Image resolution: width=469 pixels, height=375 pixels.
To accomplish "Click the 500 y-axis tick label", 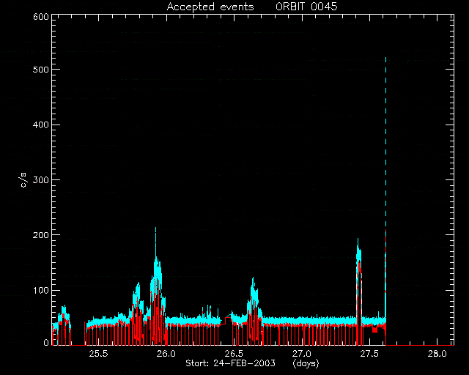I will click(41, 70).
